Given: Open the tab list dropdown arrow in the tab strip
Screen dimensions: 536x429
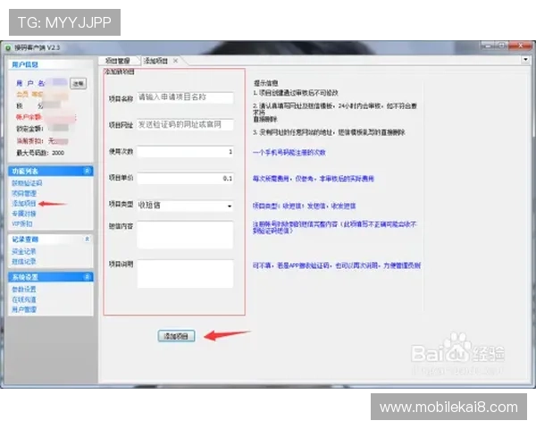Looking at the screenshot, I should [x=525, y=60].
